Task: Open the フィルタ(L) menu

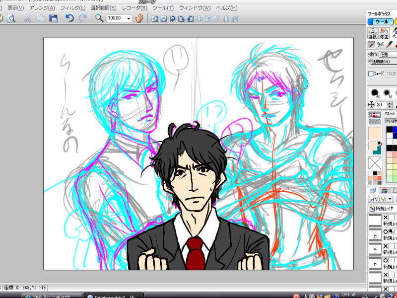Action: (x=73, y=8)
